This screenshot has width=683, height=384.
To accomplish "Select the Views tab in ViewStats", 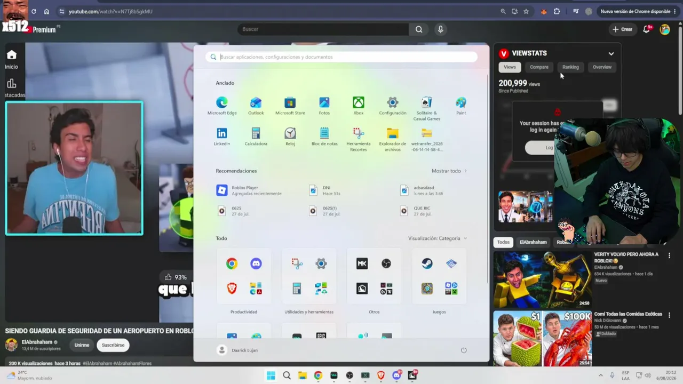I will [510, 67].
